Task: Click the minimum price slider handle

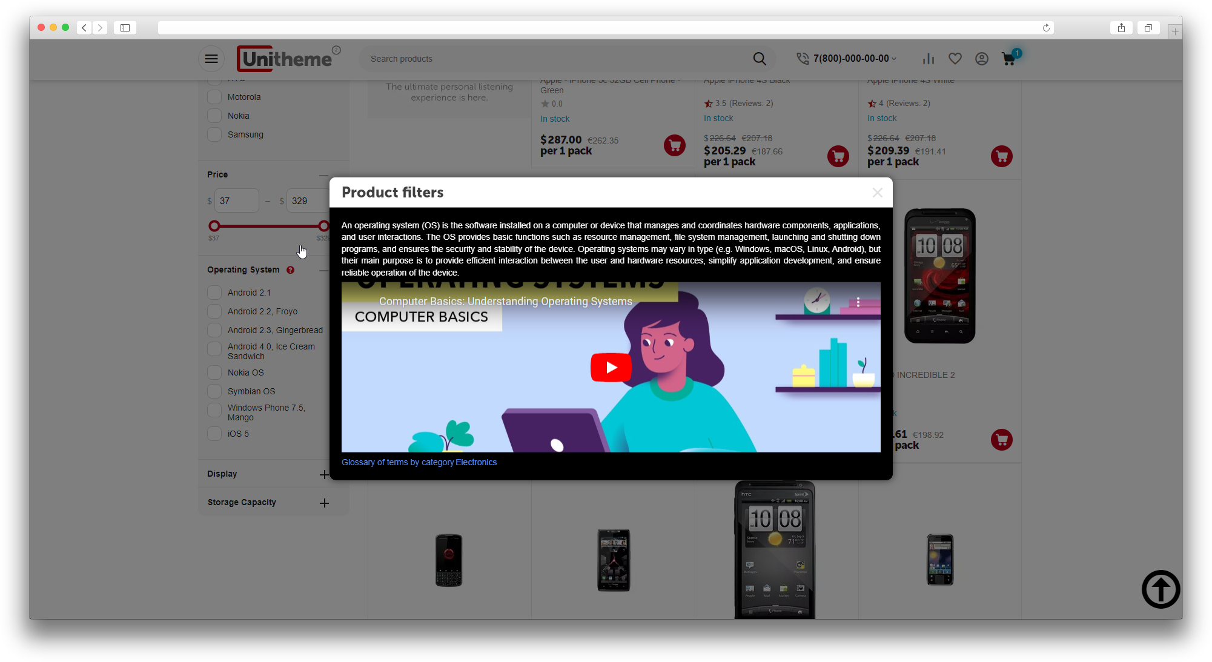Action: (214, 226)
